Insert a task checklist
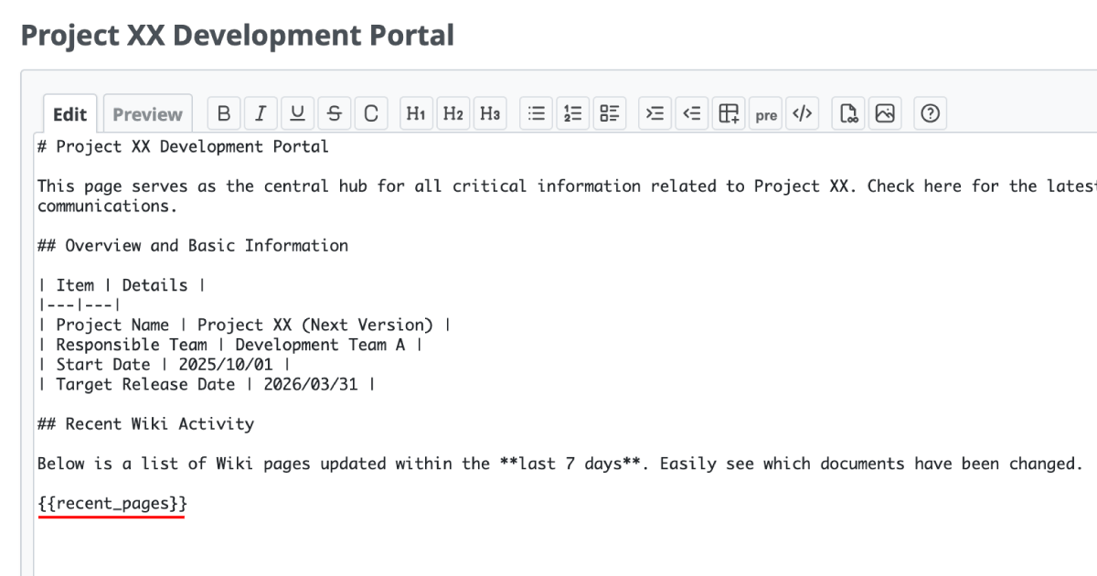Image resolution: width=1097 pixels, height=576 pixels. (x=610, y=113)
